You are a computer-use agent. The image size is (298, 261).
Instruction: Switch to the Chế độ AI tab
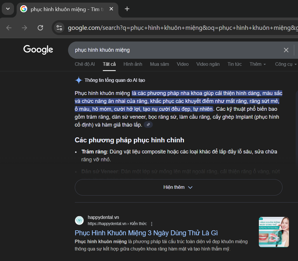[x=85, y=64]
